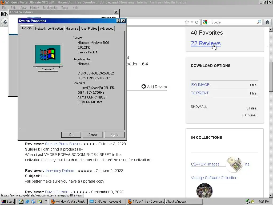Screen dimensions: 273x205
Task: Click the Service Pack 4 text
Action: click(x=87, y=52)
